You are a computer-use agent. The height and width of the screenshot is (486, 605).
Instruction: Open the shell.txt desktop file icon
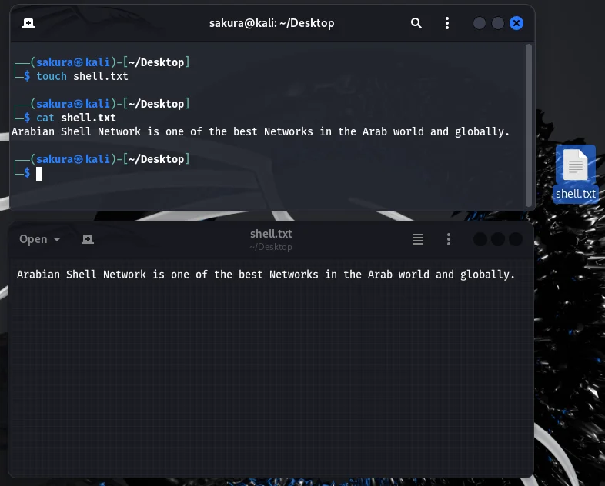pos(575,165)
